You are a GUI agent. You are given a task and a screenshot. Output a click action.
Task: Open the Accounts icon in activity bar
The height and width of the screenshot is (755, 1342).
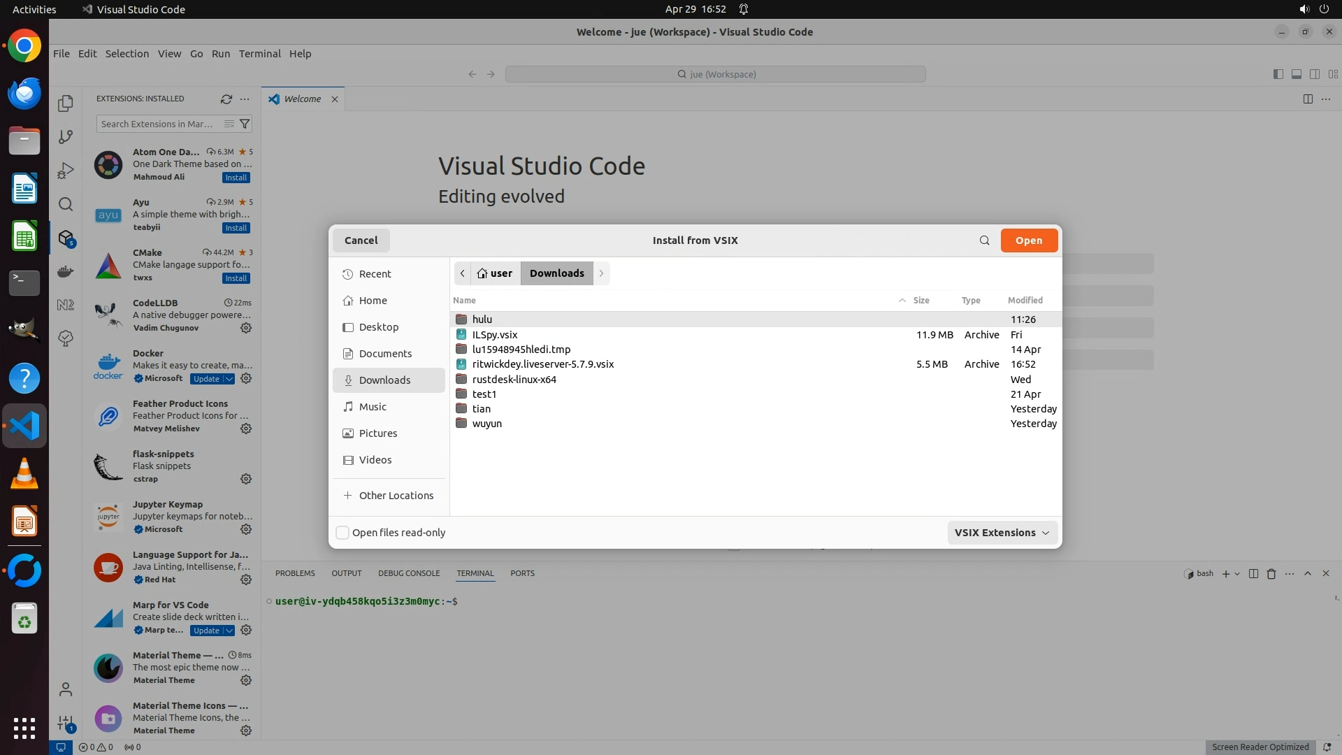[x=66, y=690]
